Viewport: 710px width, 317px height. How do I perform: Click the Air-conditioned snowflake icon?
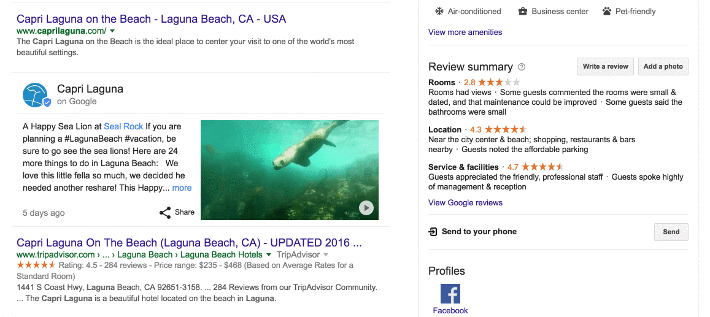point(439,11)
